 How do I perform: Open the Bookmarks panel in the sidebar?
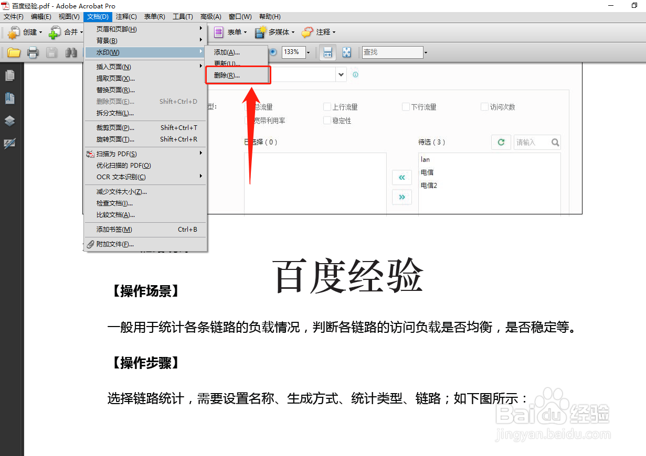pyautogui.click(x=9, y=98)
